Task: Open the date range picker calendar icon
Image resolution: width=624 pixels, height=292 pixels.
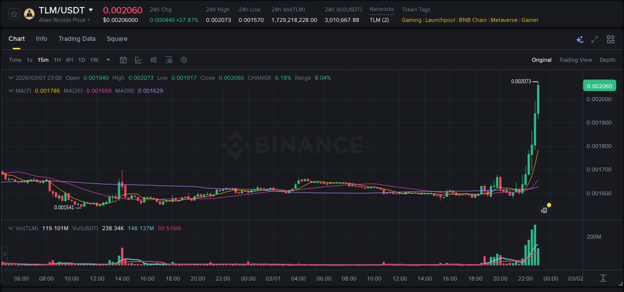Action: tap(123, 60)
